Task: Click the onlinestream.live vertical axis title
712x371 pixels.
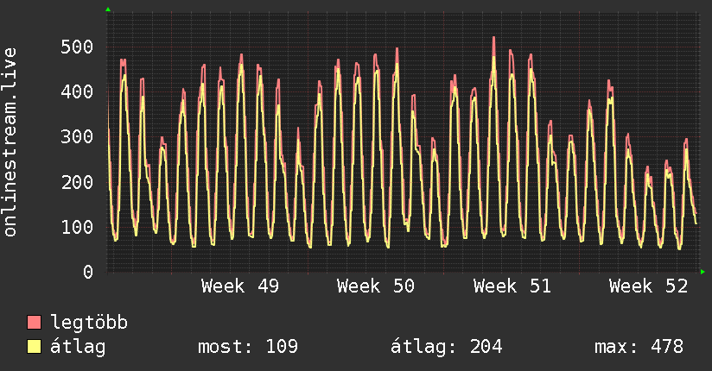Action: 10,142
